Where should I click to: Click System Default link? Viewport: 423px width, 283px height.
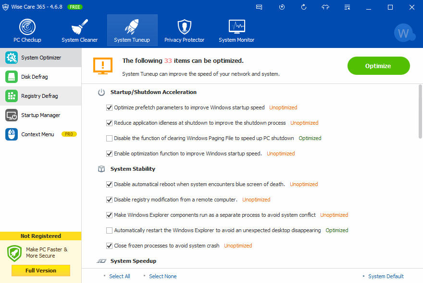(386, 276)
